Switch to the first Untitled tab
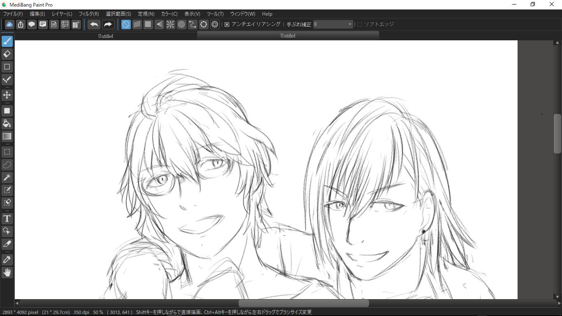The height and width of the screenshot is (316, 562). pos(106,36)
